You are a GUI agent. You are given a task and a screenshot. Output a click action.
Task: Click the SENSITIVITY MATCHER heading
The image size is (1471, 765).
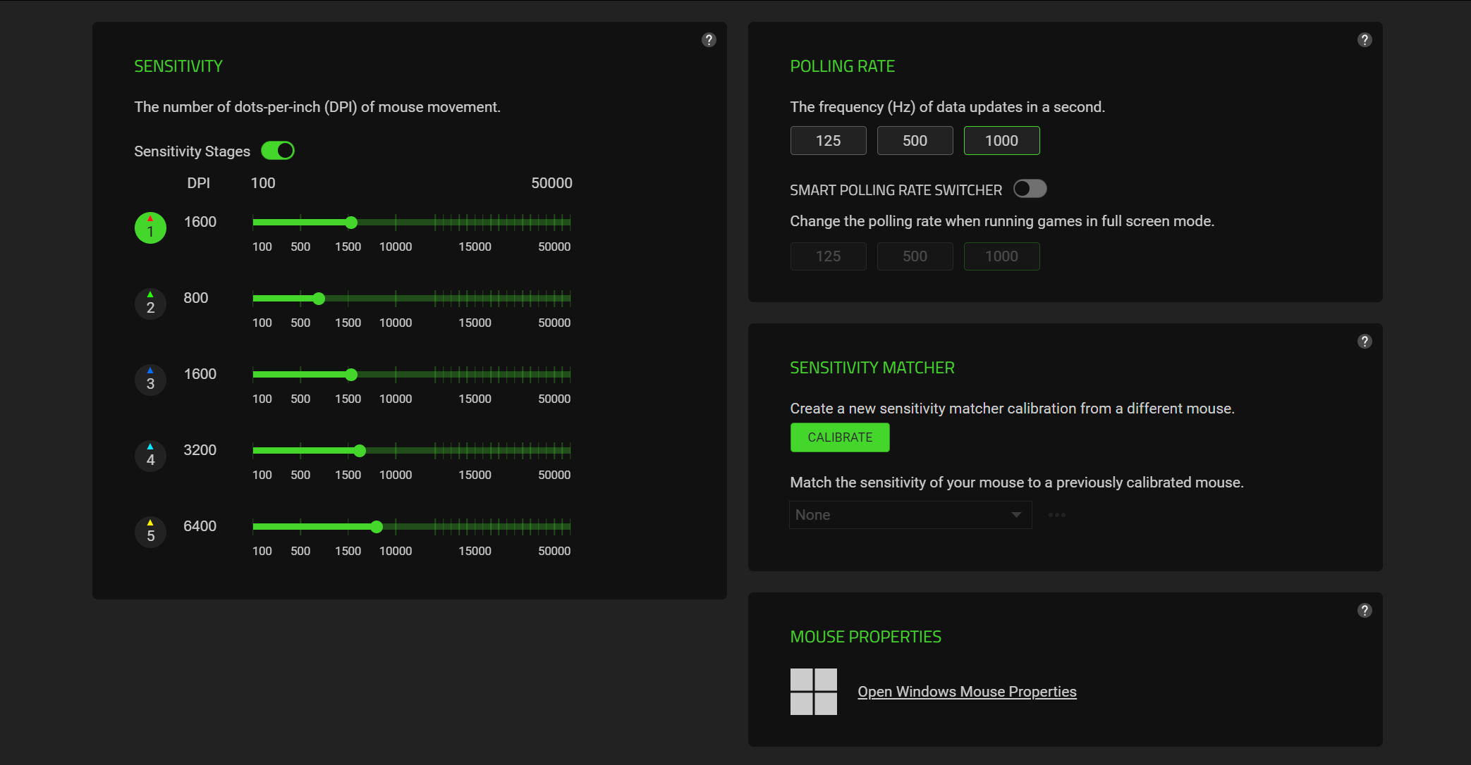872,368
